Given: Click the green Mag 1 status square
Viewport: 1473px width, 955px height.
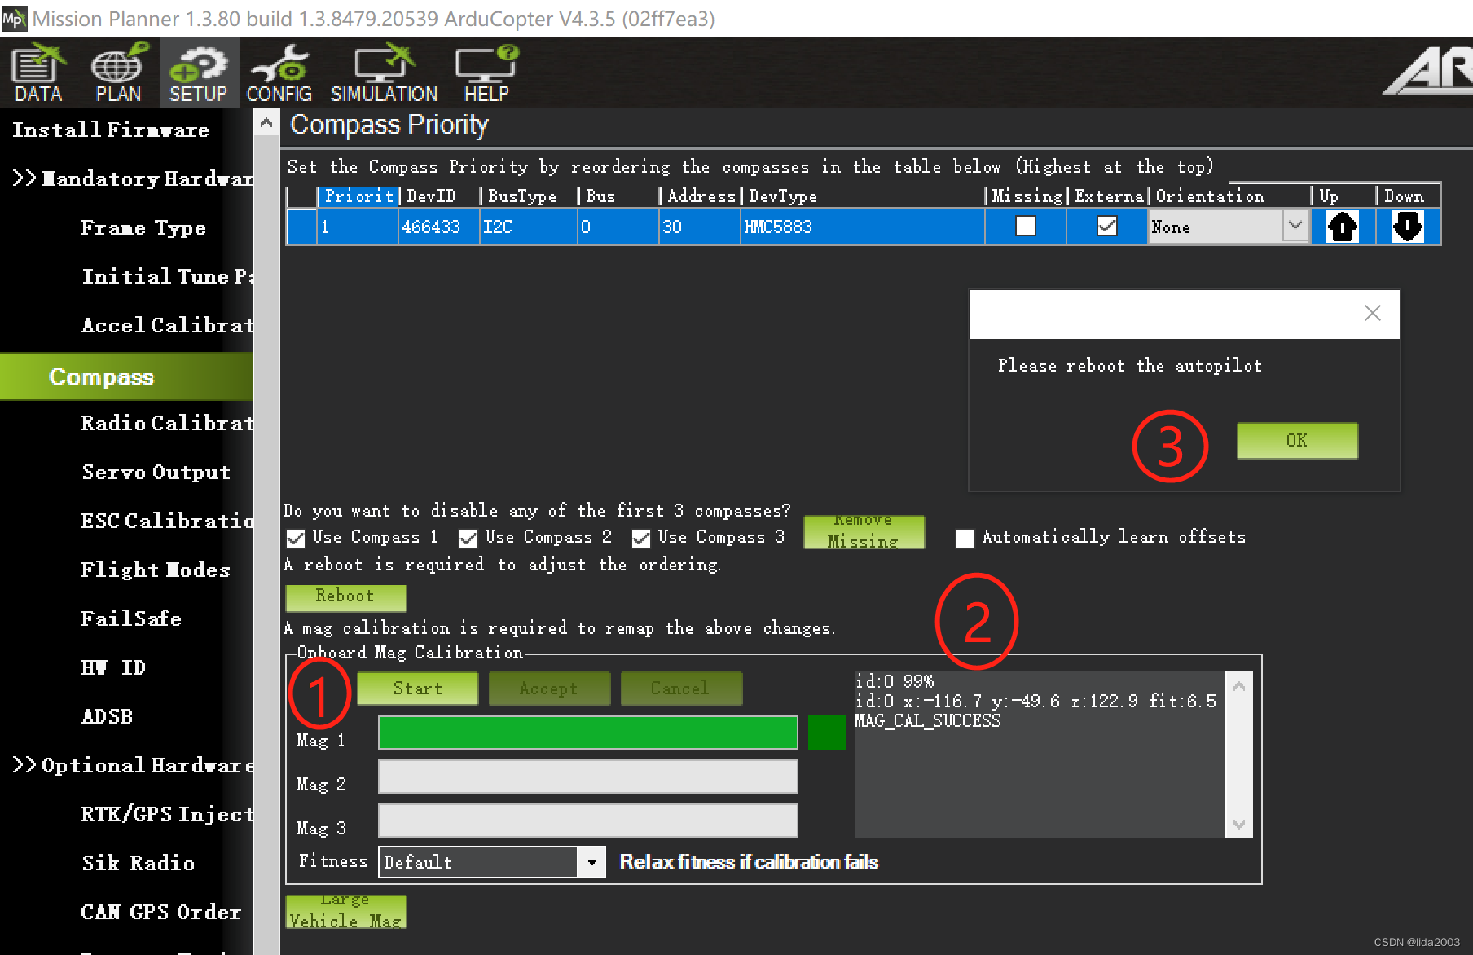Looking at the screenshot, I should coord(827,733).
